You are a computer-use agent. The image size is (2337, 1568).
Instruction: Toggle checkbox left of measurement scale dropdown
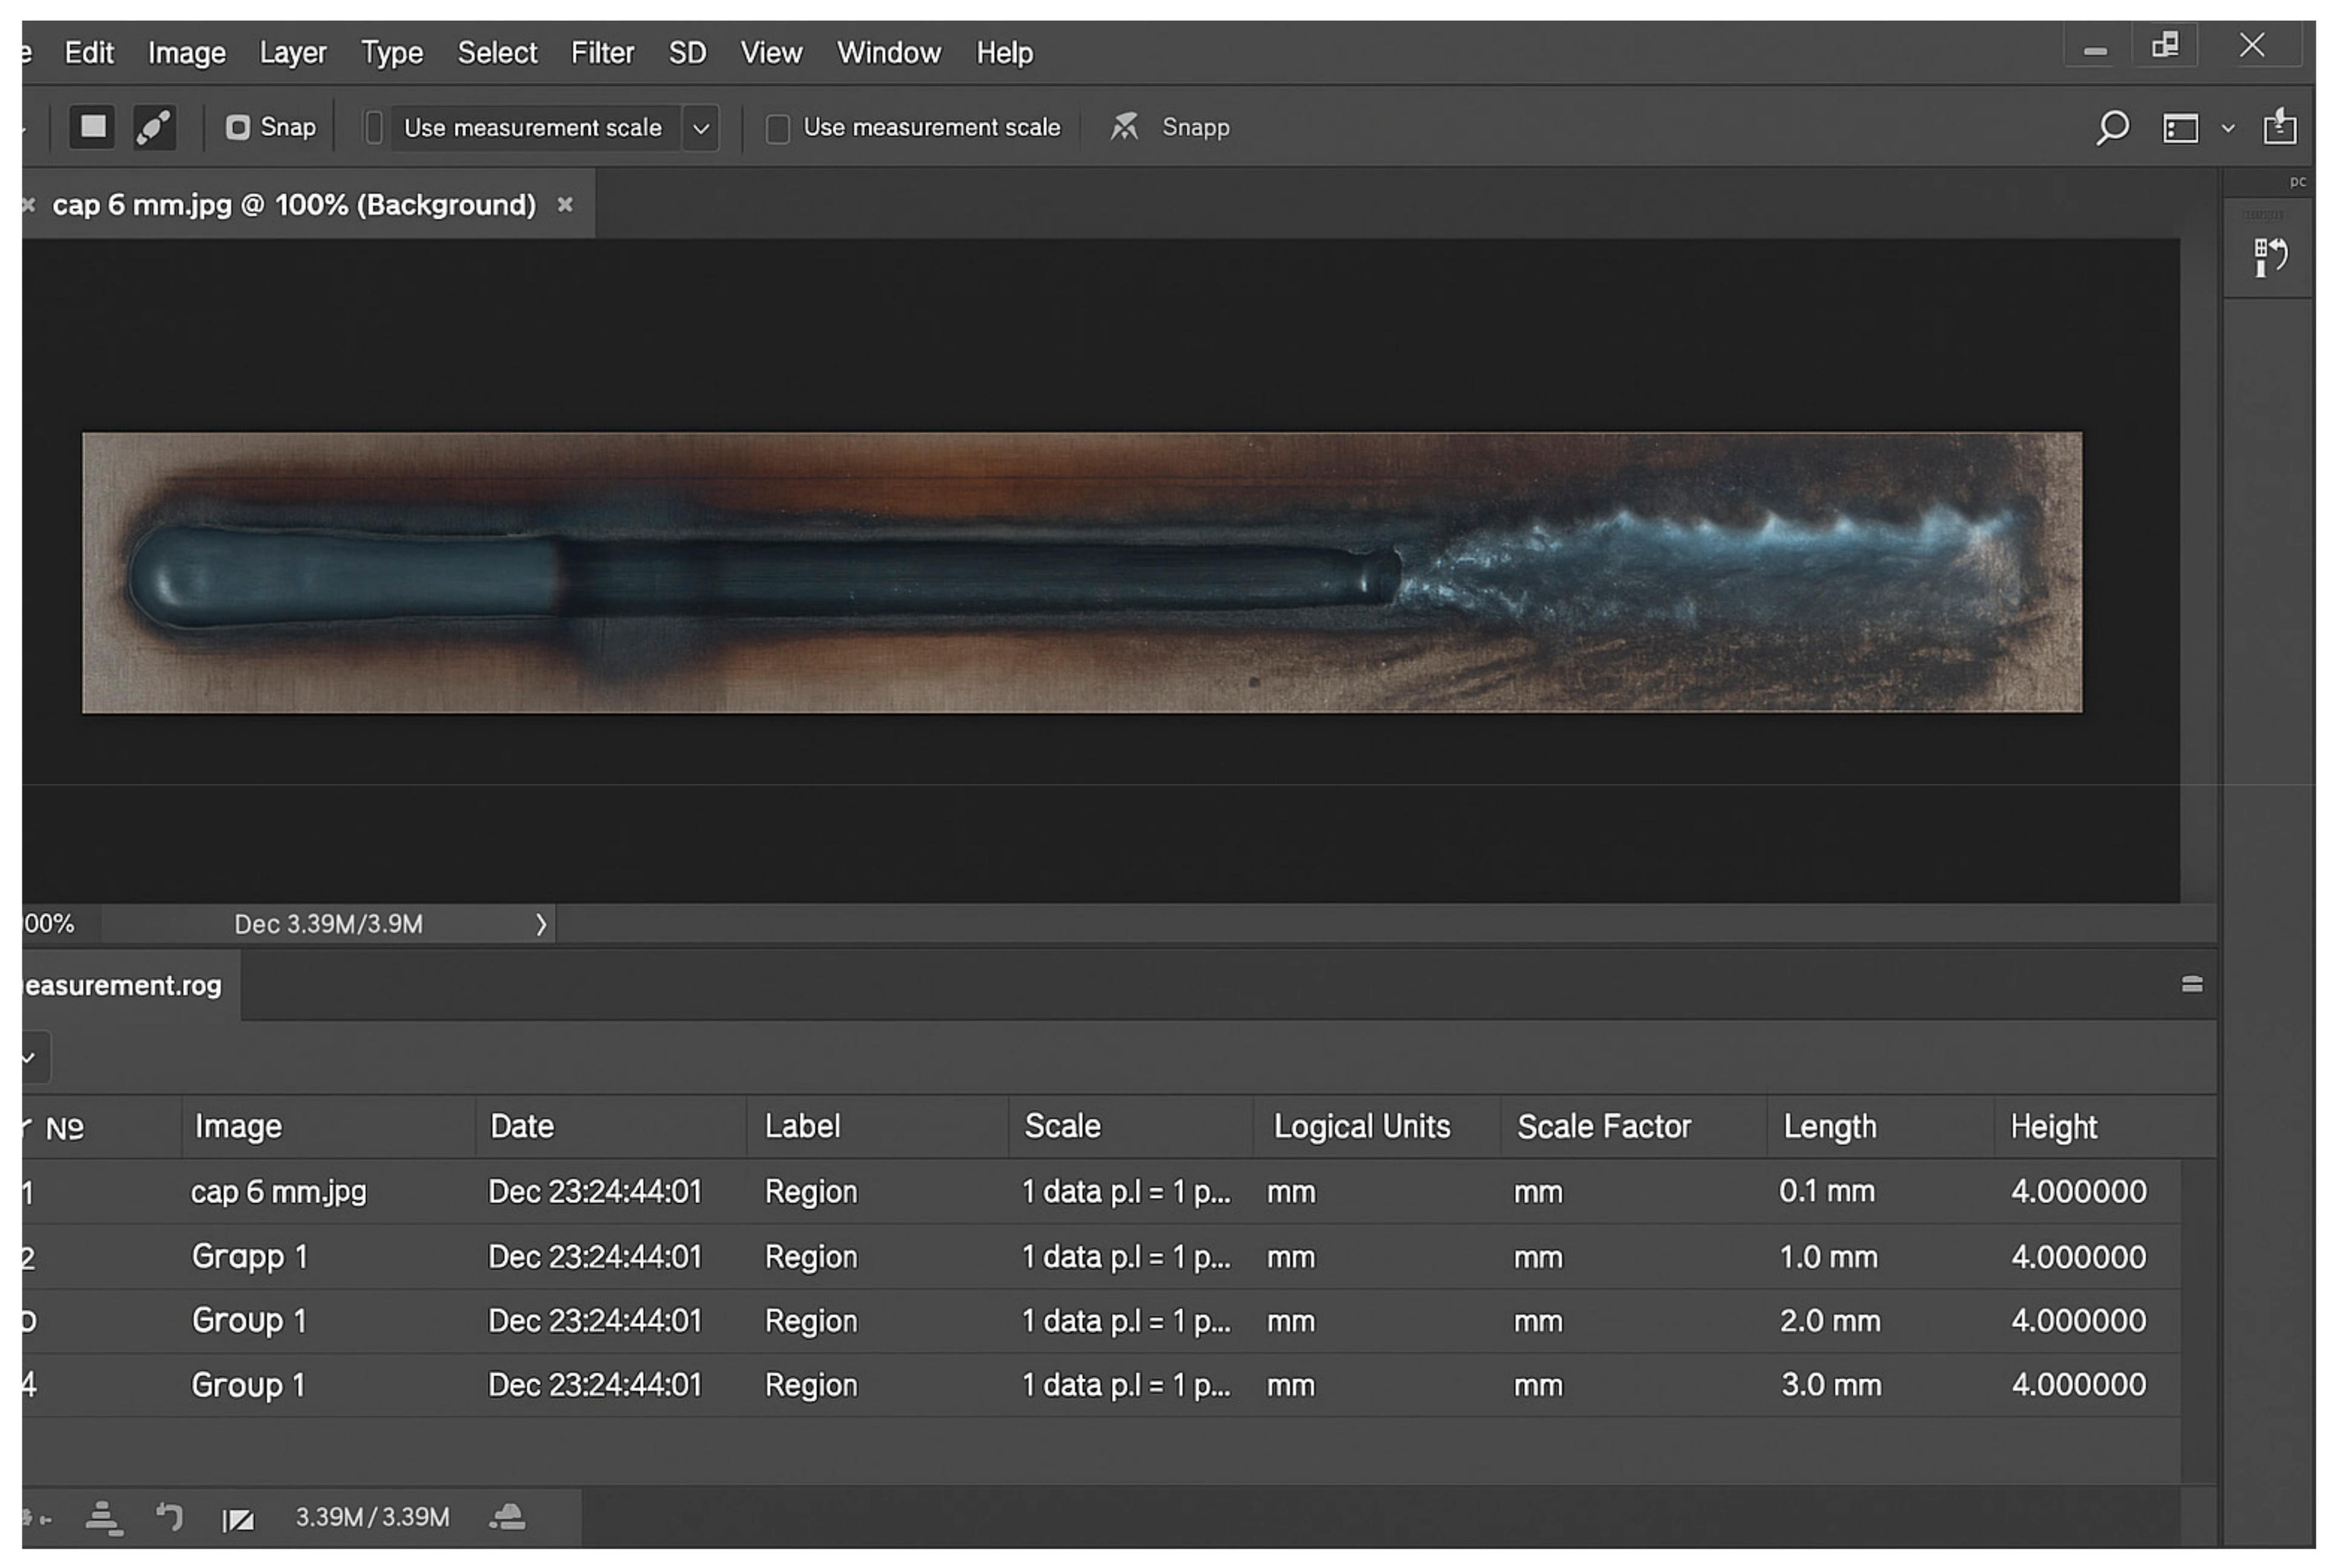[x=373, y=128]
